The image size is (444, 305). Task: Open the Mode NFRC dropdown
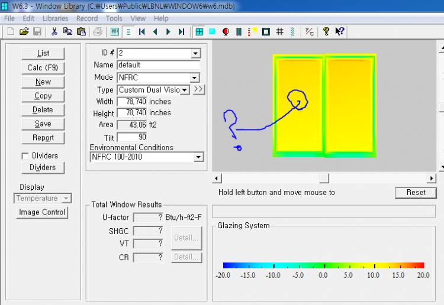[195, 77]
